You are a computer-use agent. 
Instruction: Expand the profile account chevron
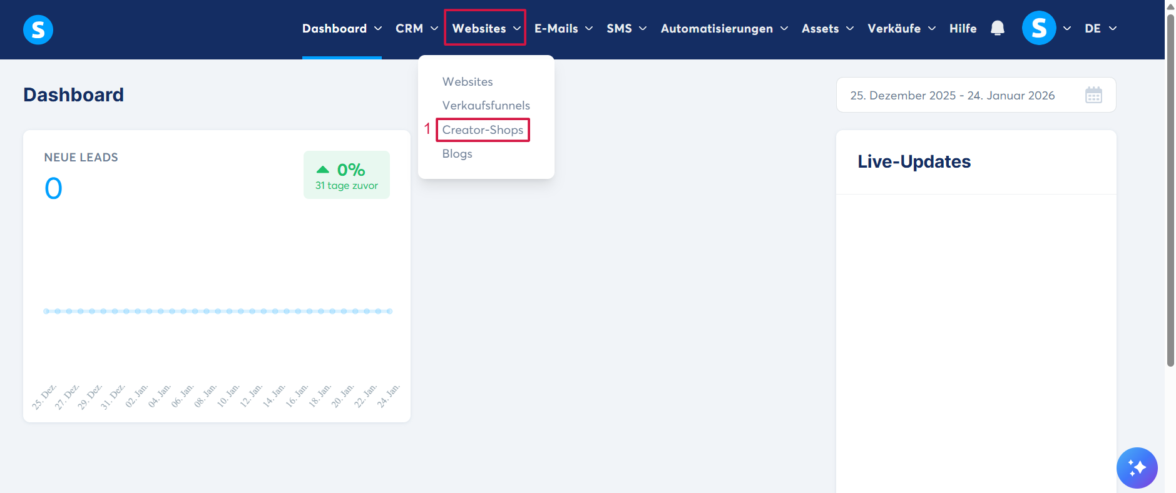(x=1067, y=28)
